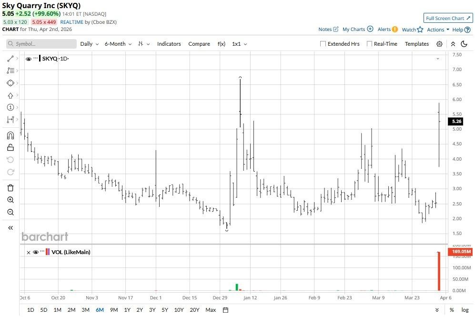Choose the shapes drawing tool
This screenshot has width=475, height=317.
pyautogui.click(x=10, y=83)
